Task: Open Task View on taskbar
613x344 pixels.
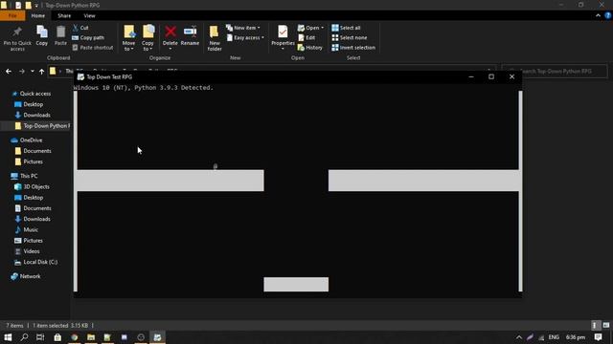Action: [40, 337]
